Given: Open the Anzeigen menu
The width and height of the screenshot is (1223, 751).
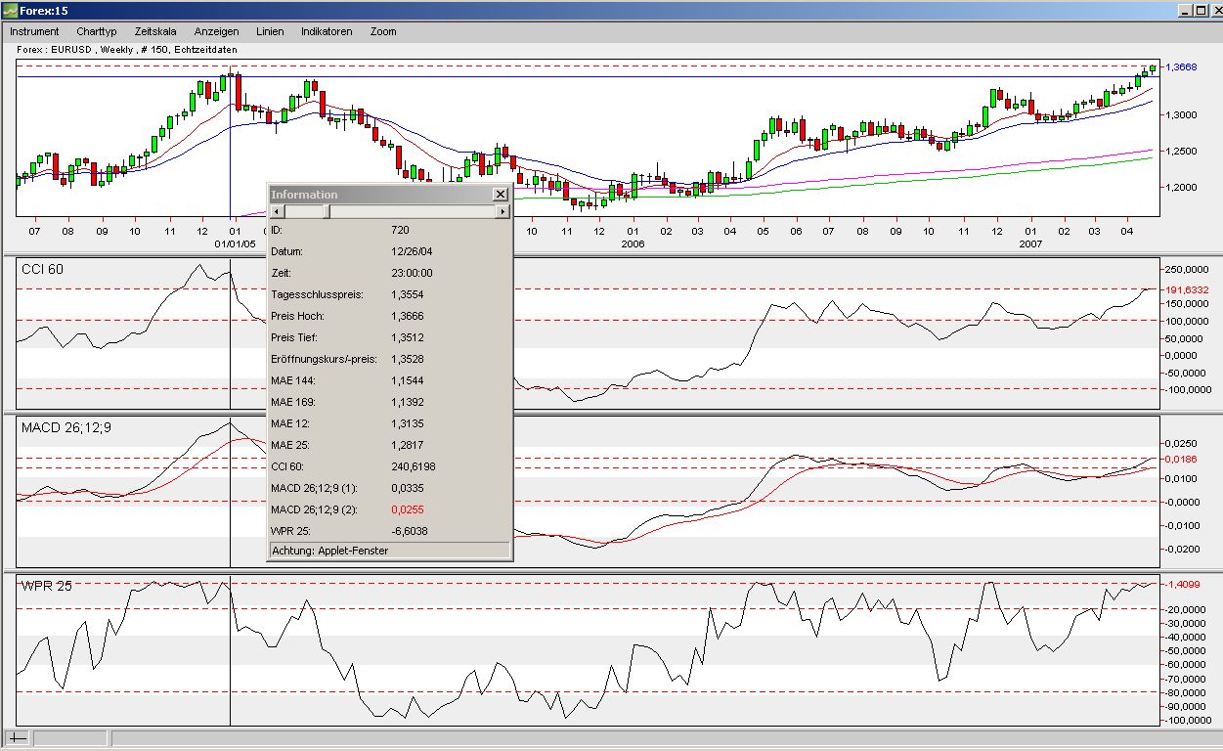Looking at the screenshot, I should 216,31.
